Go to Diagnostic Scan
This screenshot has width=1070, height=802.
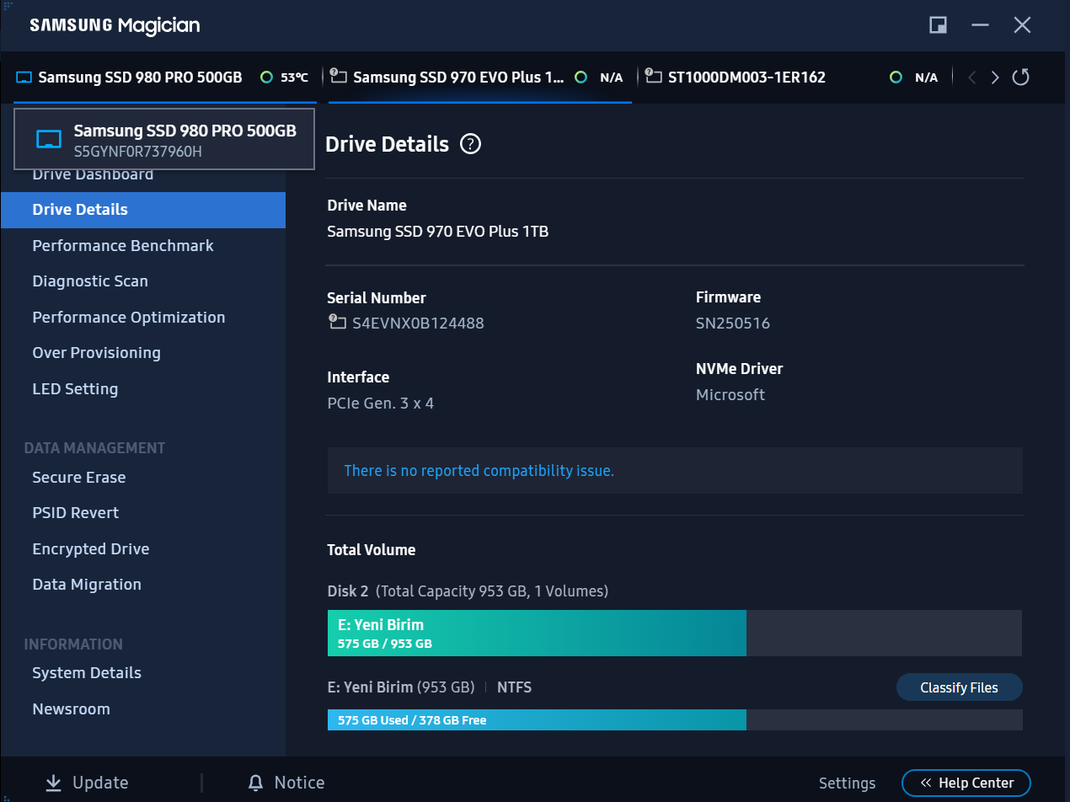(x=90, y=281)
